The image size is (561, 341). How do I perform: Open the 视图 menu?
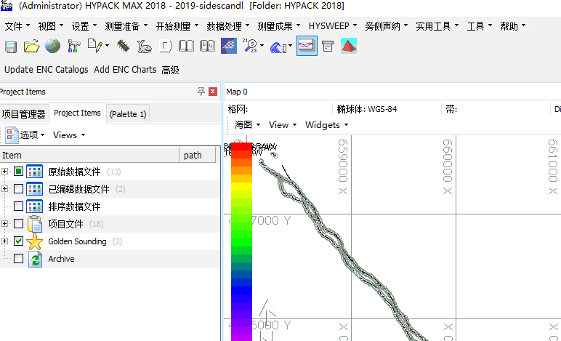(50, 26)
